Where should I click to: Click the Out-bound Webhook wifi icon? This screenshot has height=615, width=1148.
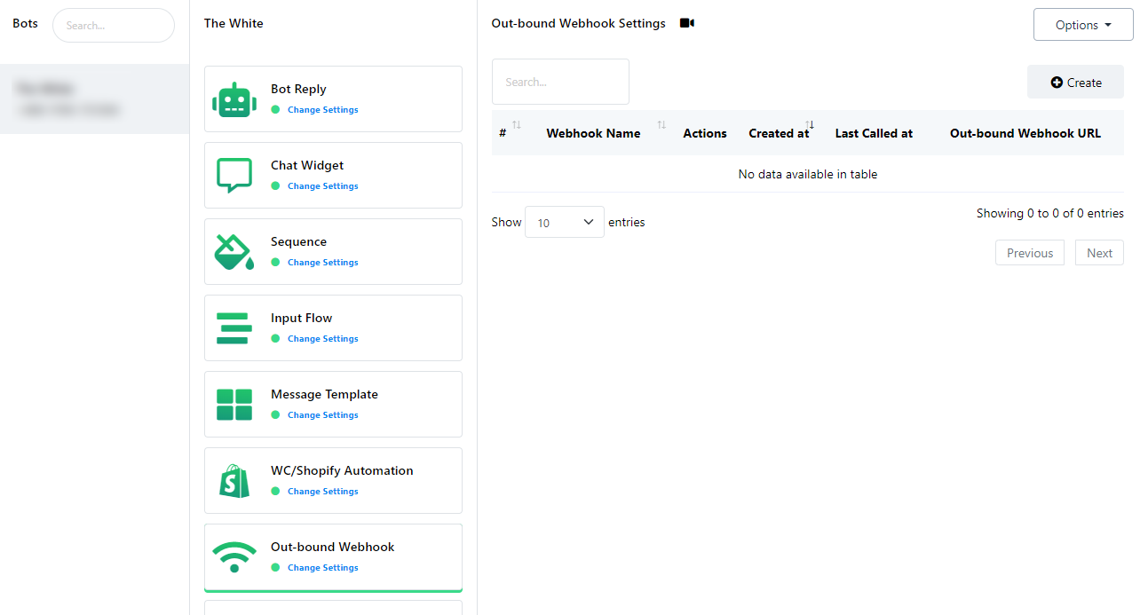pyautogui.click(x=234, y=557)
